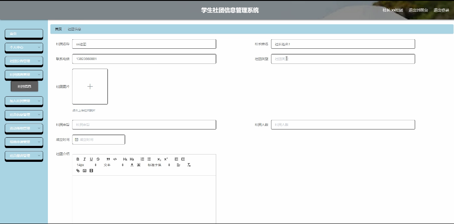Image resolution: width=454 pixels, height=224 pixels.
Task: Apply superscript formatting
Action: pyautogui.click(x=166, y=159)
